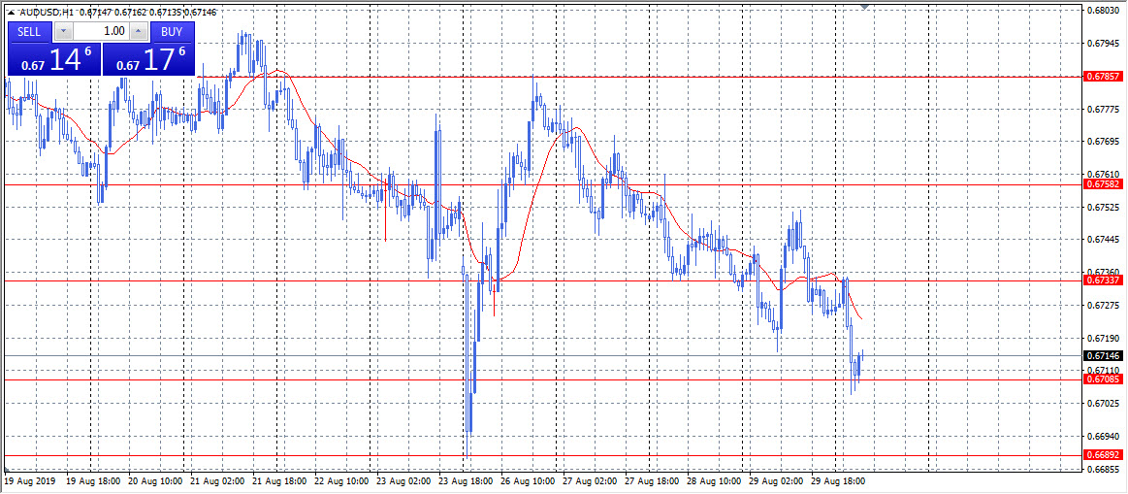Screen dimensions: 1128x494
Task: Click the 29 Aug 18:00 time label
Action: [x=839, y=479]
